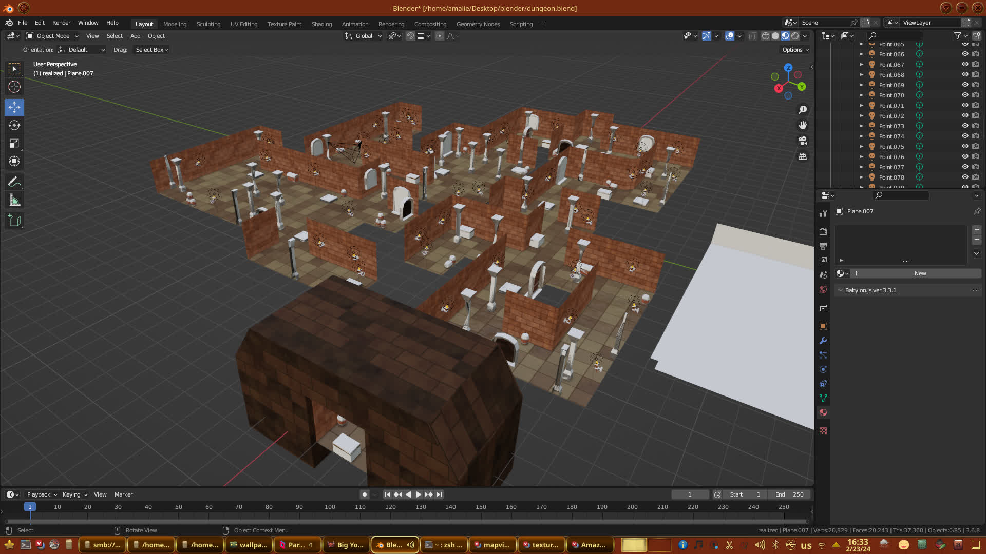Expand the Point.072 outliner entry
Image resolution: width=986 pixels, height=554 pixels.
tap(862, 116)
